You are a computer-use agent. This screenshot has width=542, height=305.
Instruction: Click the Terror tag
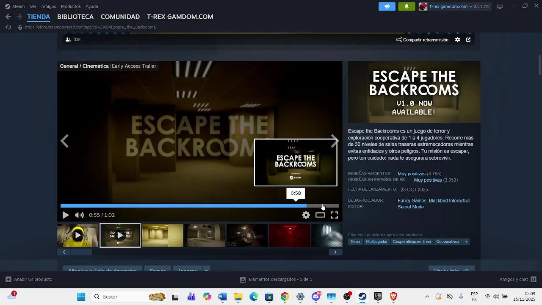(x=356, y=242)
